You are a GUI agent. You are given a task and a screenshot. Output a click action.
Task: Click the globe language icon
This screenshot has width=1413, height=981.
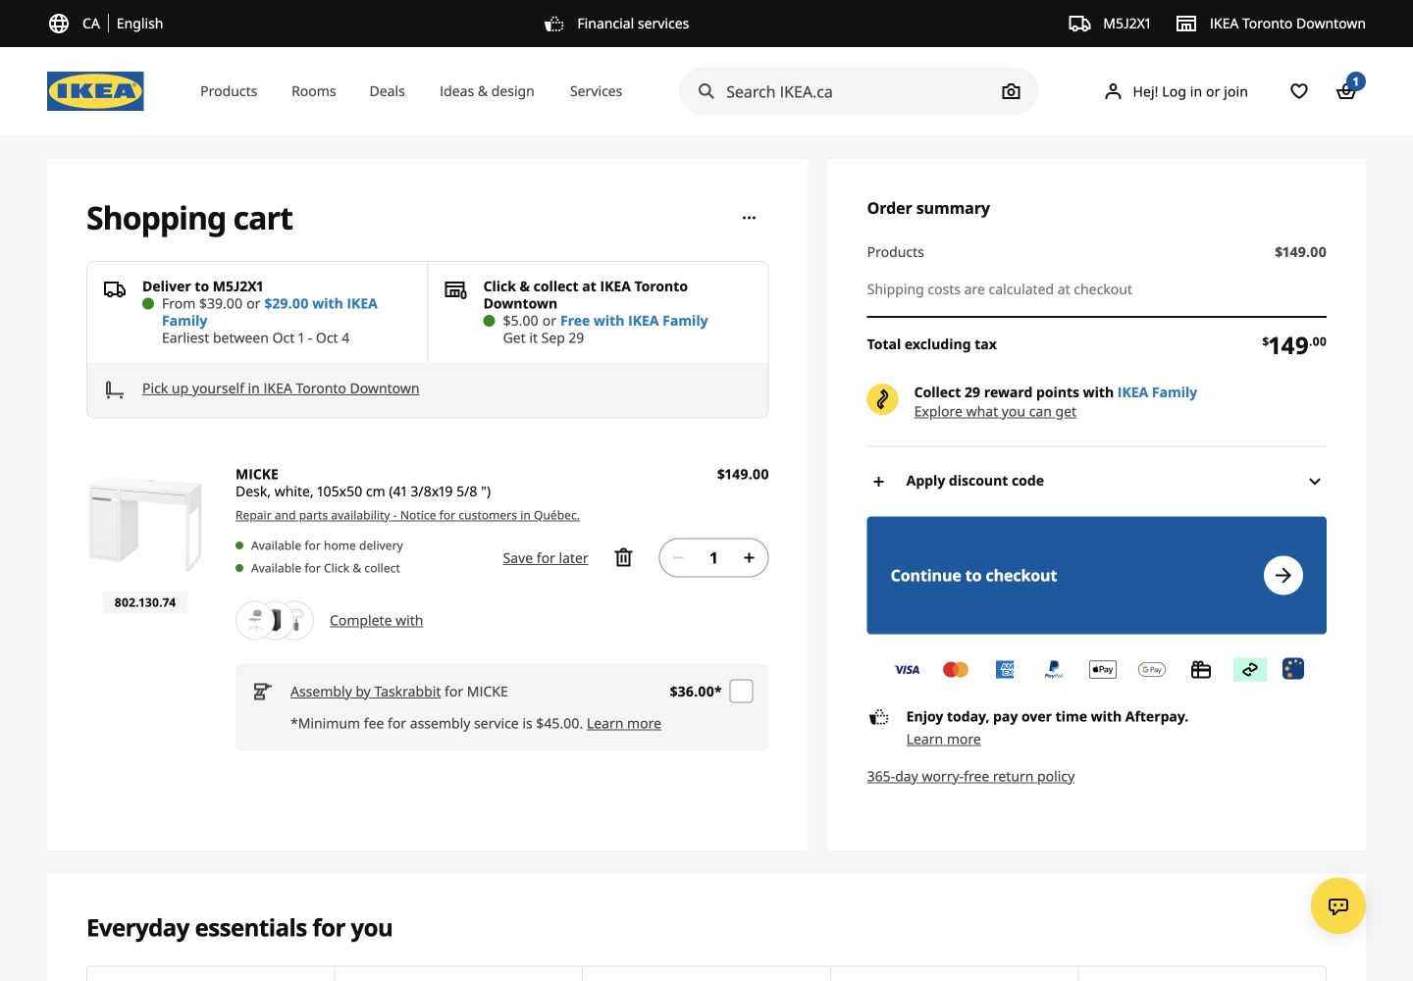tap(59, 24)
